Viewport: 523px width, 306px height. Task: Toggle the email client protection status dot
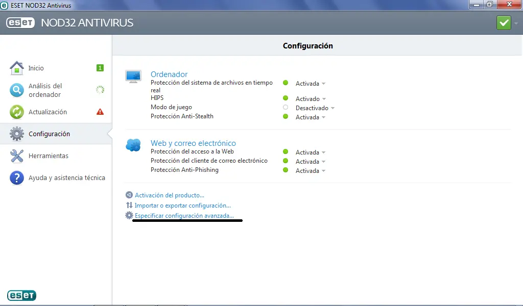coord(286,161)
